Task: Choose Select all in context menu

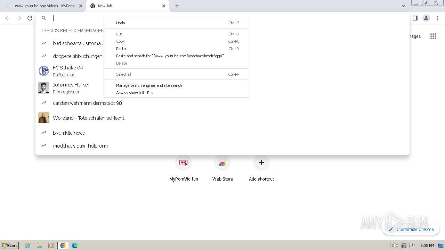Action: pos(176,74)
